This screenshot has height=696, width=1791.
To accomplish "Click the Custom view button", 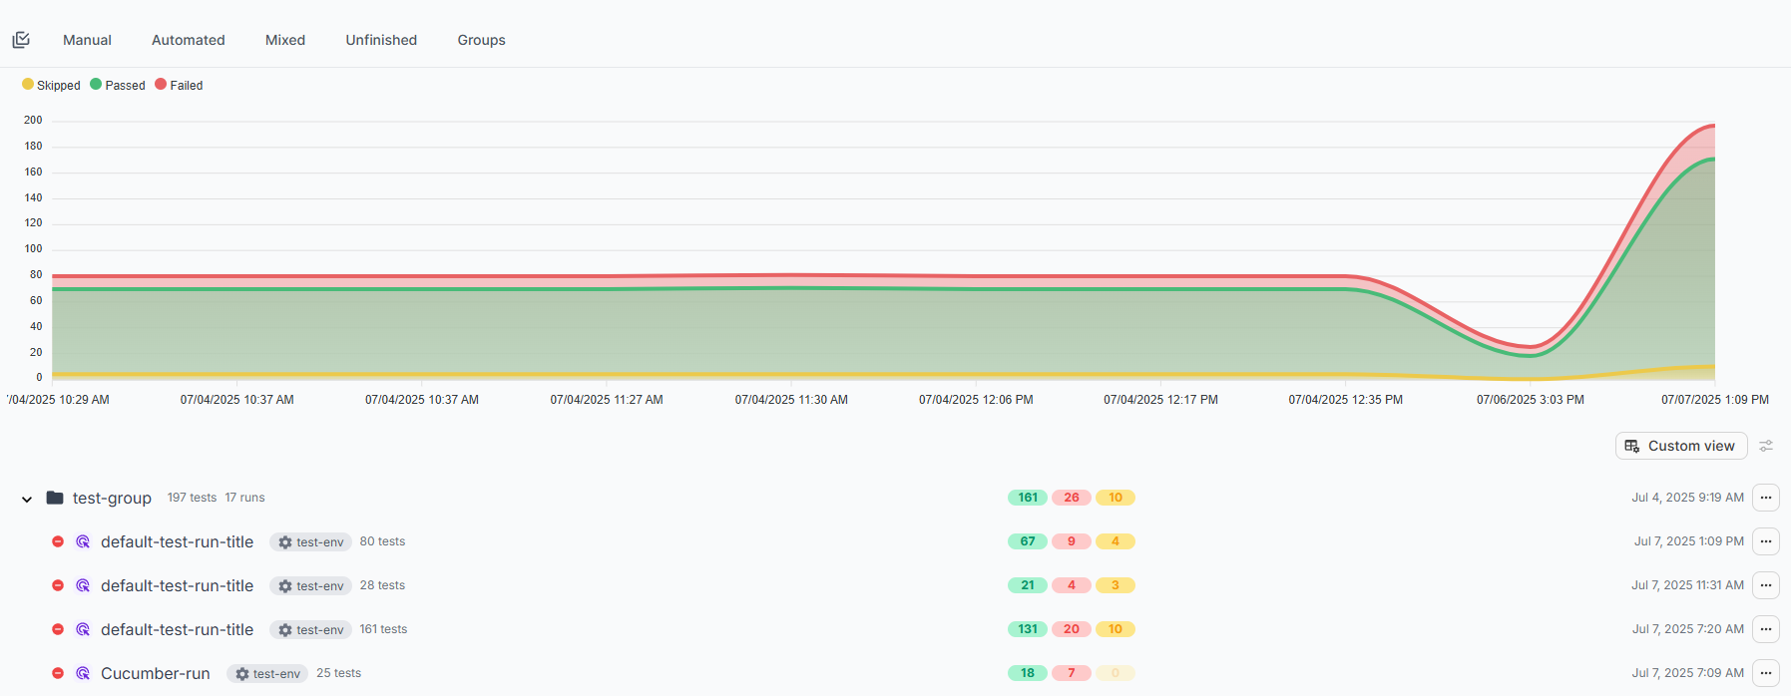I will (x=1680, y=446).
